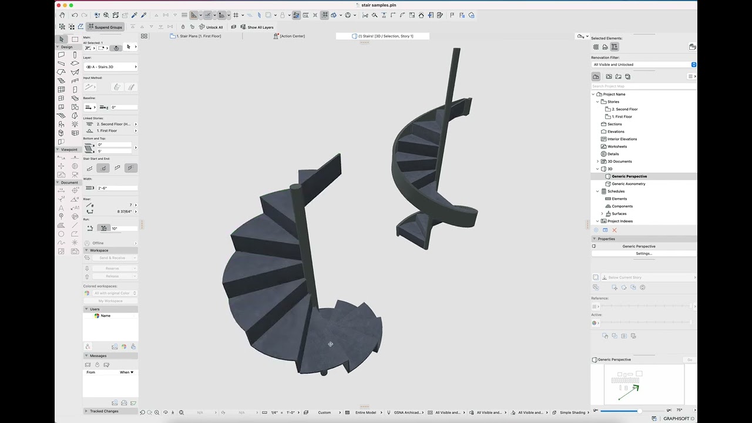Toggle fourth Stair Start and End option

(130, 168)
